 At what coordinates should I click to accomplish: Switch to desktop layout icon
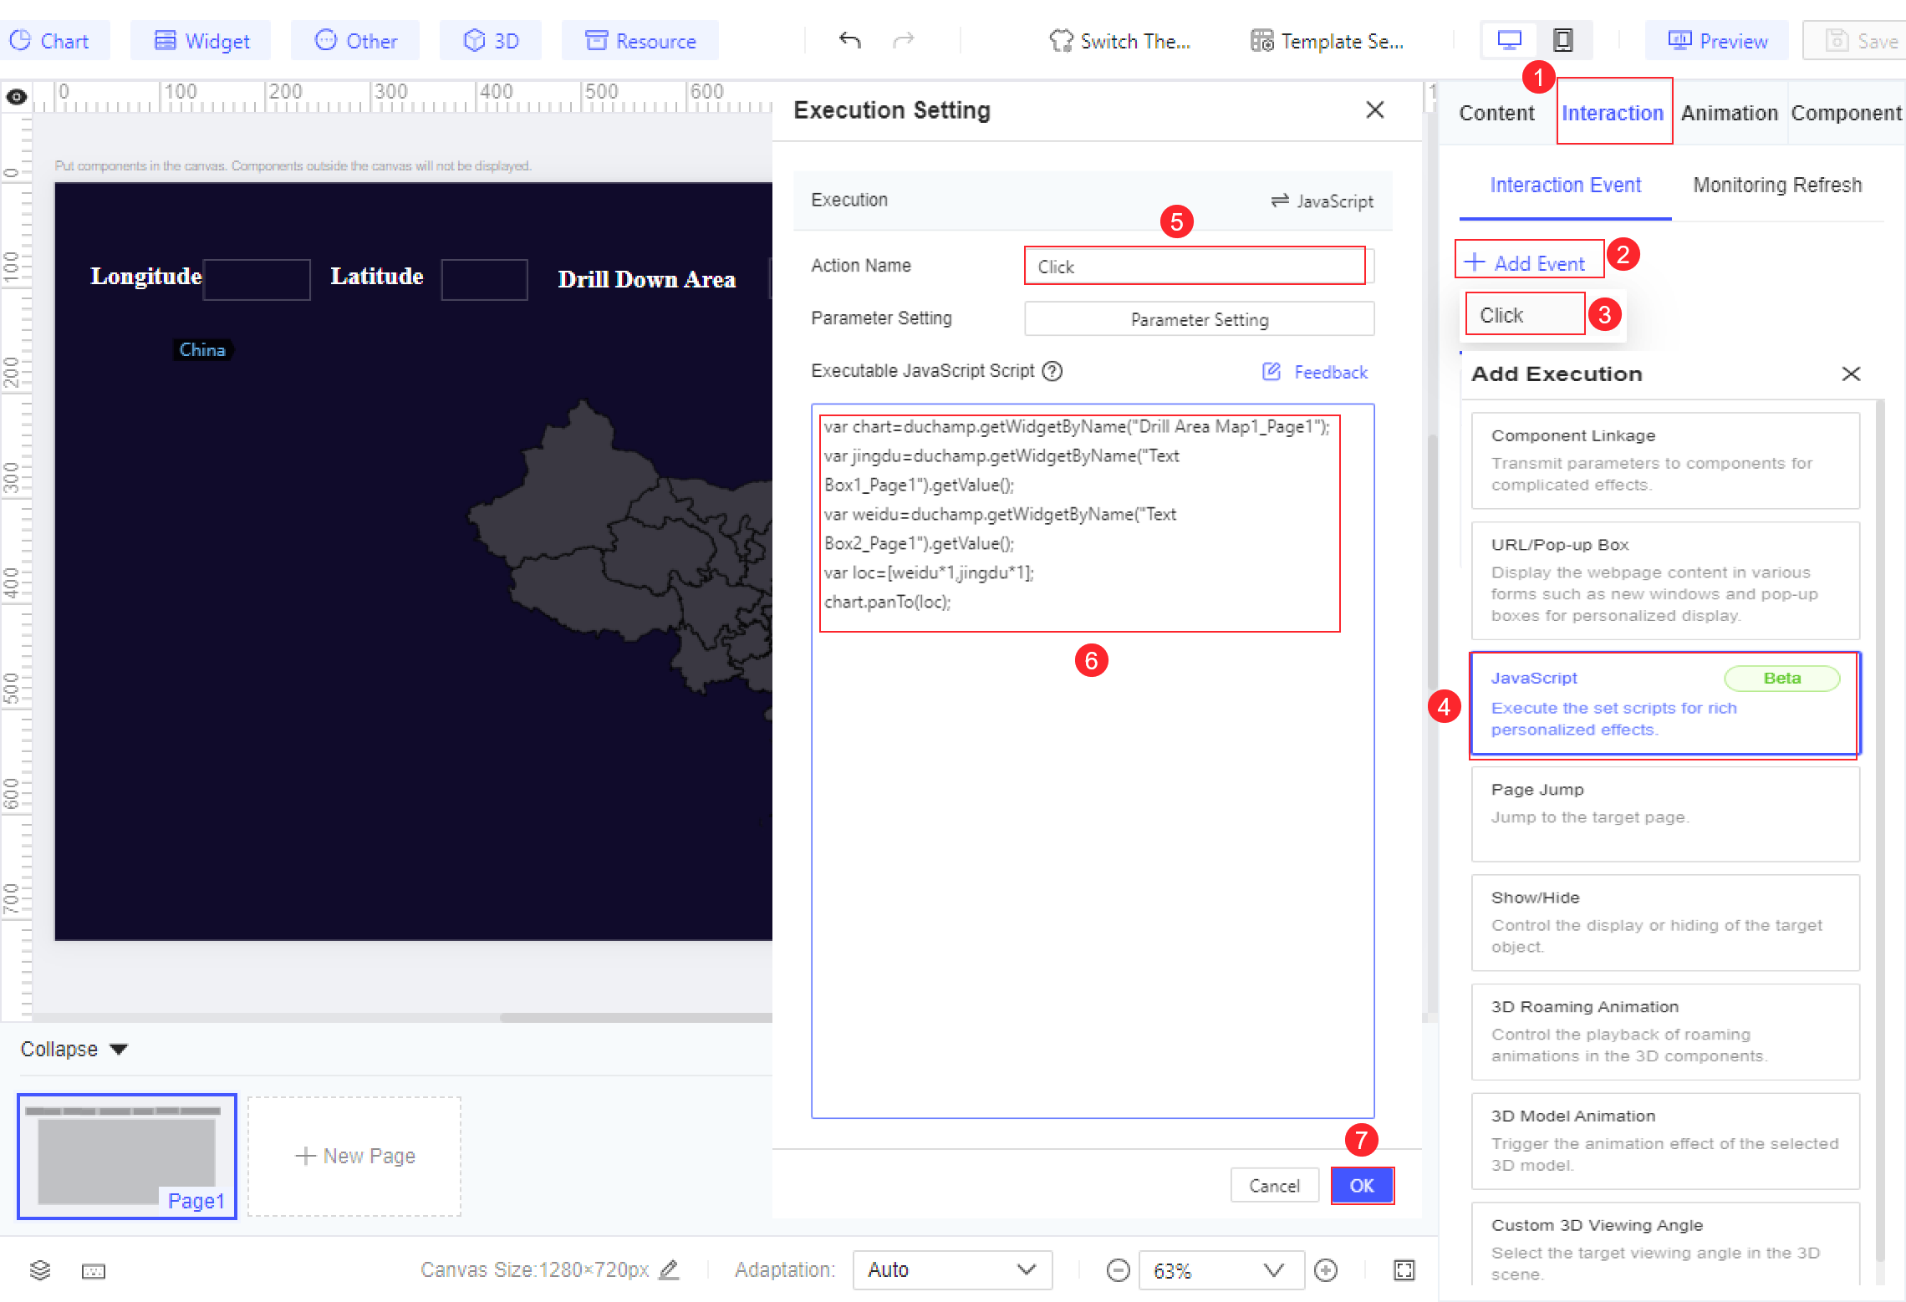pyautogui.click(x=1510, y=40)
